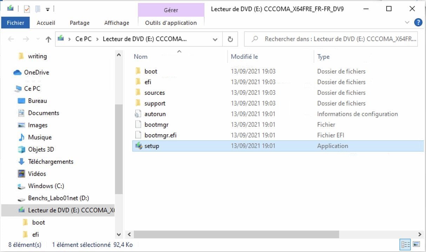The width and height of the screenshot is (426, 252).
Task: Select the bootmgr.efi file icon
Action: pyautogui.click(x=138, y=135)
